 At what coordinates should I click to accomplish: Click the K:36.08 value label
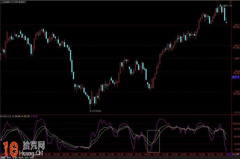[x=16, y=116]
